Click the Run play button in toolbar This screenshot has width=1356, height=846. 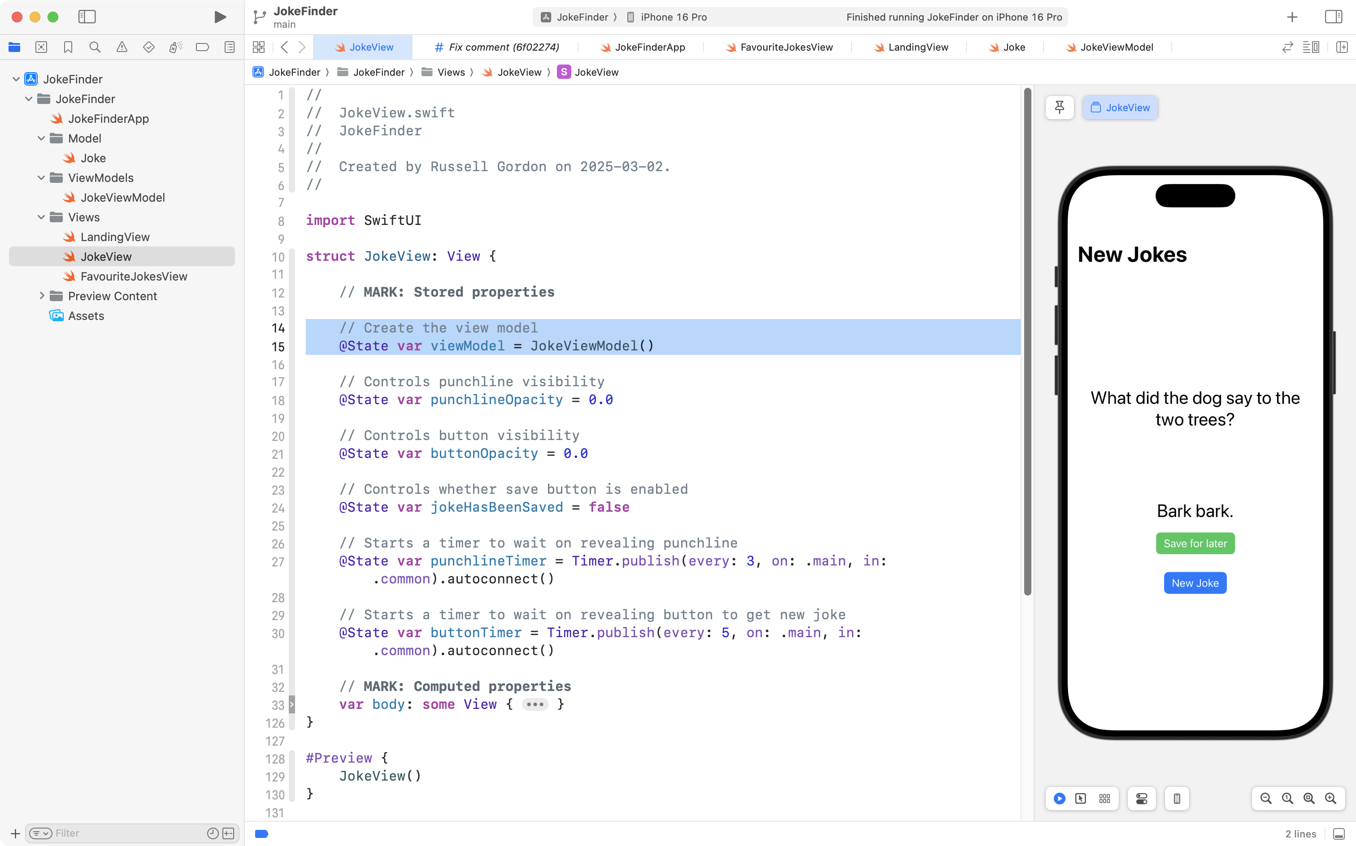pos(220,17)
